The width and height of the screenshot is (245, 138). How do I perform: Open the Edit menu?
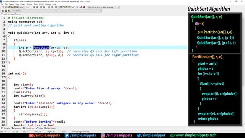pos(6,4)
